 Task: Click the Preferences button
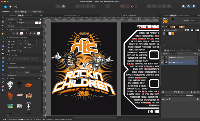(37, 12)
